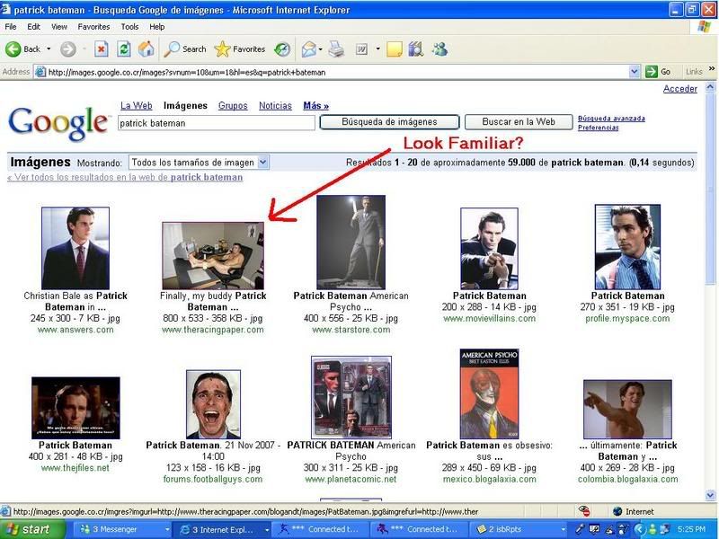719x539 pixels.
Task: Expand the 'Más »' link
Action: [316, 106]
